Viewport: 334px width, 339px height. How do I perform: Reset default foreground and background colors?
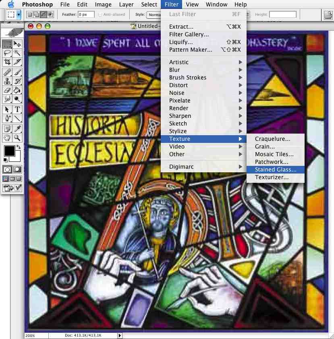coord(5,160)
